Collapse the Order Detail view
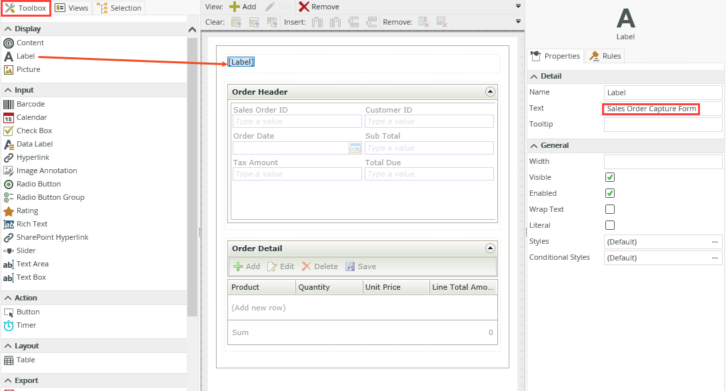This screenshot has width=726, height=391. point(490,248)
